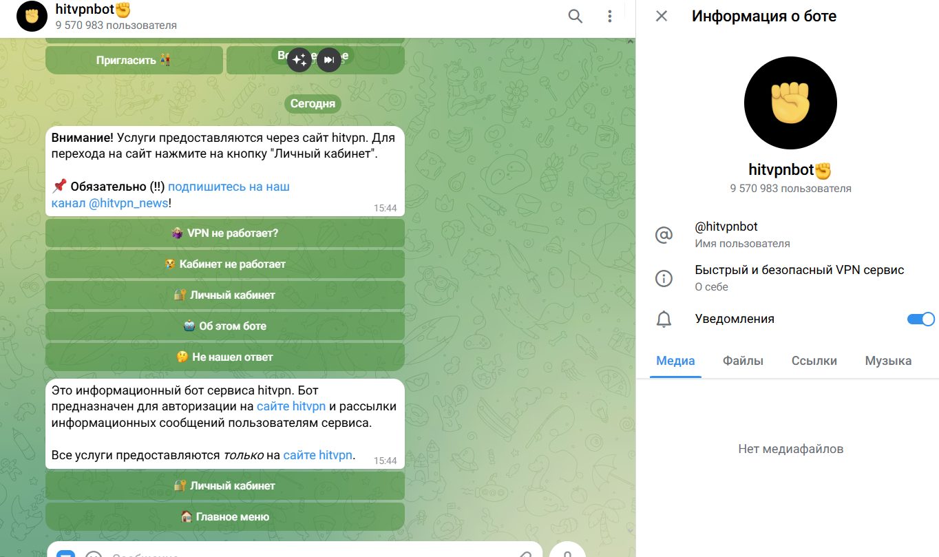
Task: Close the bot information panel
Action: (662, 16)
